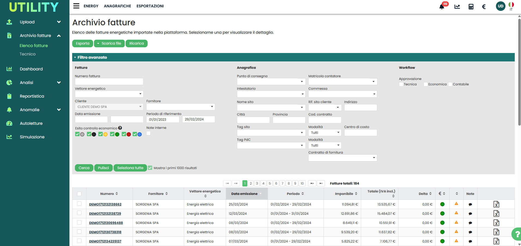
Task: Uncheck Mostra i primi 1000 risultati
Action: 150,168
